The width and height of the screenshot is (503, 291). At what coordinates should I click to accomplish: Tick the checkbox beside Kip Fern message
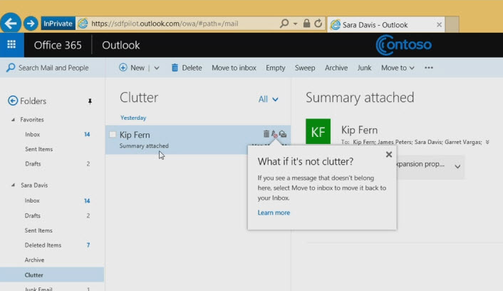(x=113, y=134)
